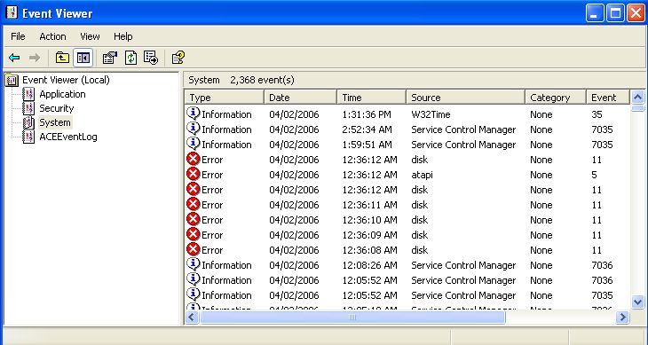
Task: Open the Action menu
Action: tap(52, 36)
